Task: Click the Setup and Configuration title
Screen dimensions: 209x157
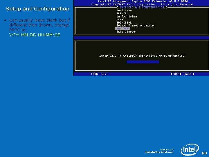Action: (x=38, y=9)
